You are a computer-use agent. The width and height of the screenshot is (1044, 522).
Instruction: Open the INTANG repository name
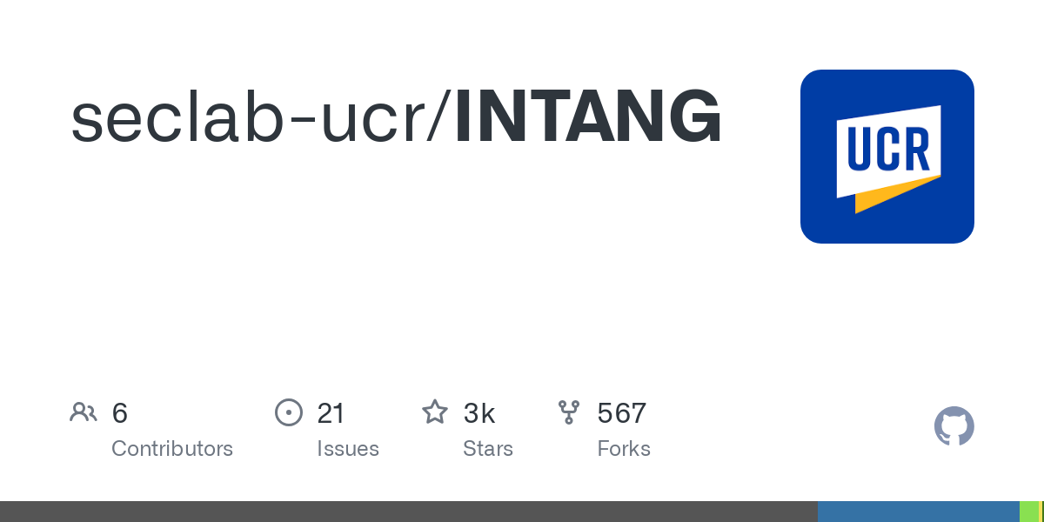pyautogui.click(x=588, y=117)
